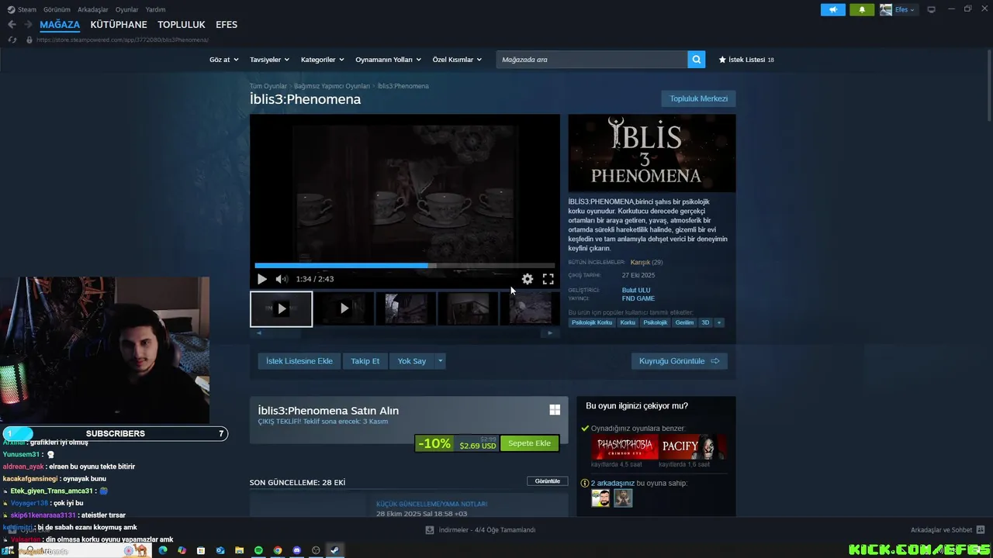Viewport: 993px width, 558px height.
Task: Open the Efes profile avatar
Action: click(x=886, y=9)
